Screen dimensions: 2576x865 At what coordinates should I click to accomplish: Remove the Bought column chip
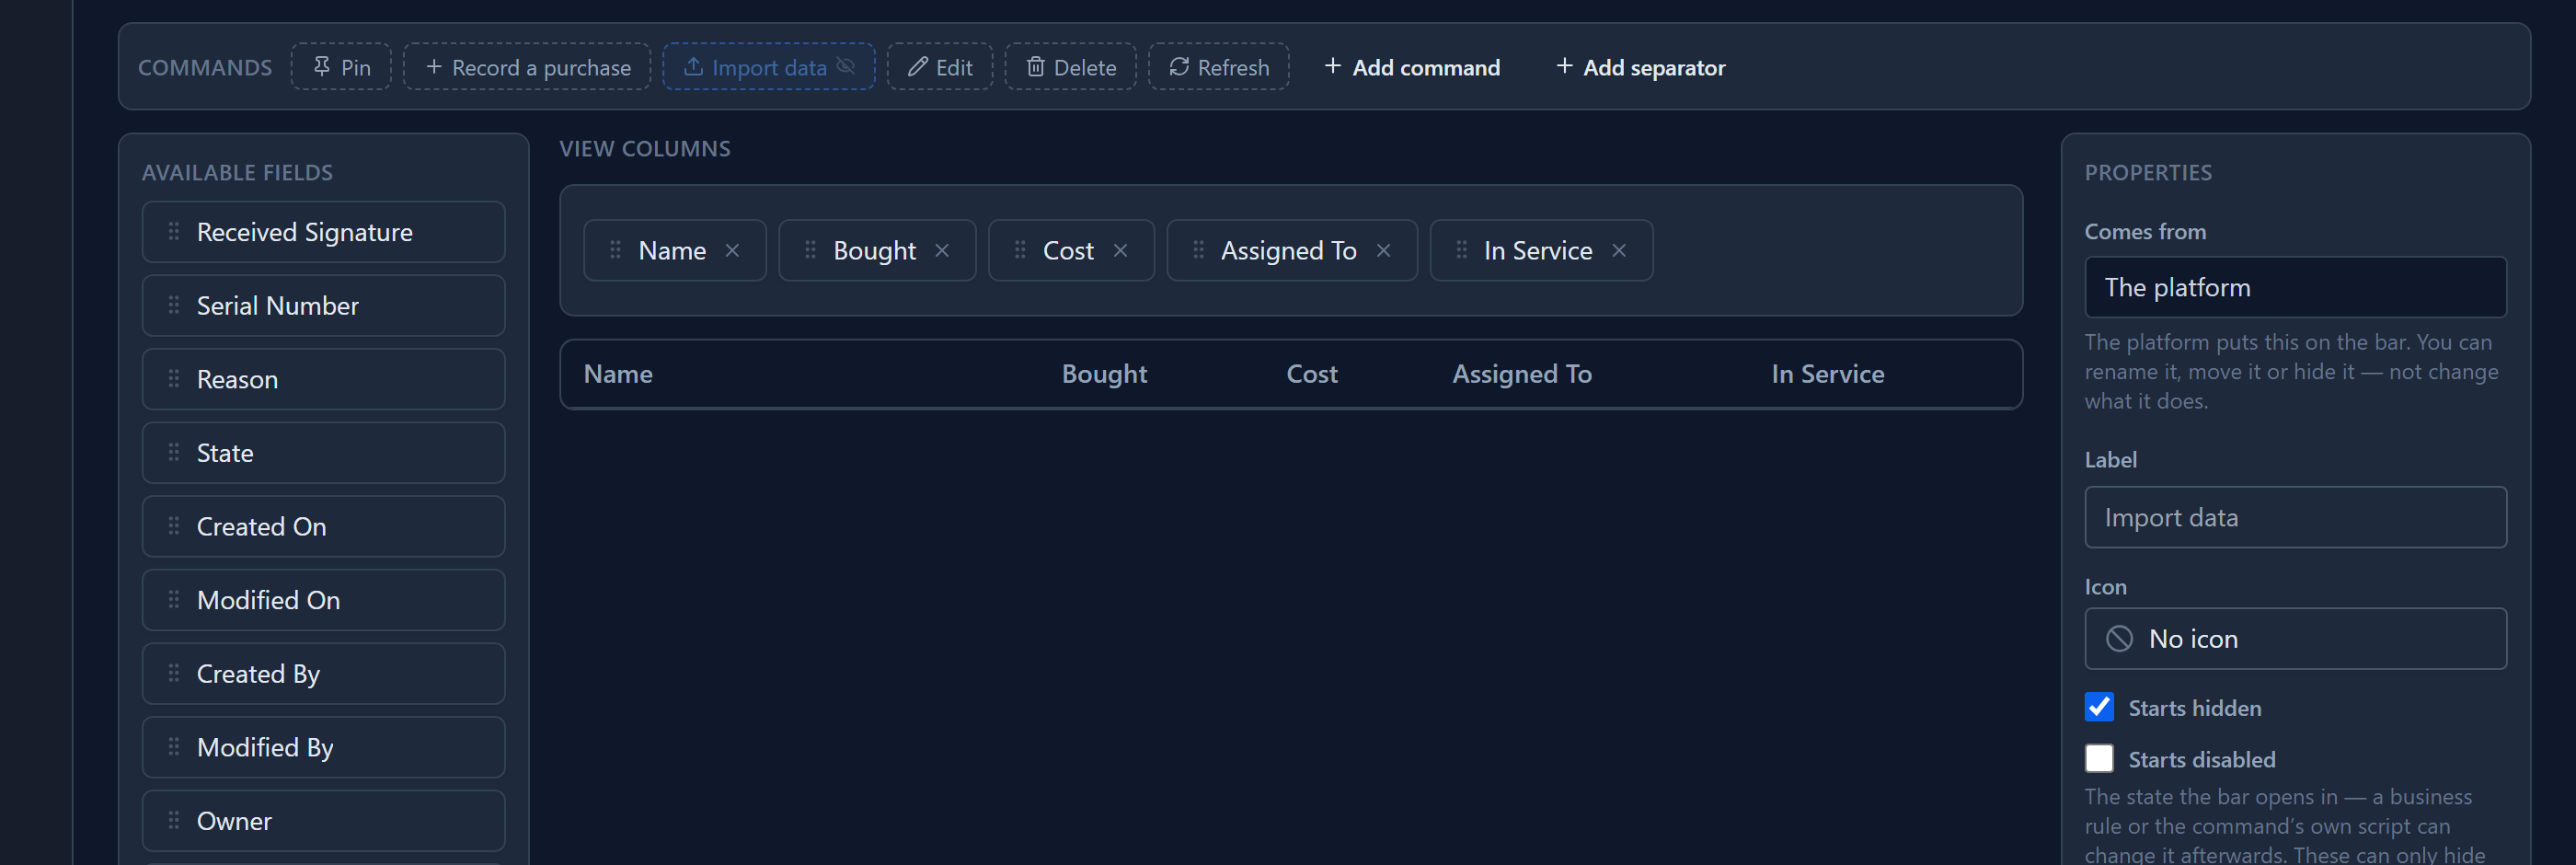(x=942, y=250)
